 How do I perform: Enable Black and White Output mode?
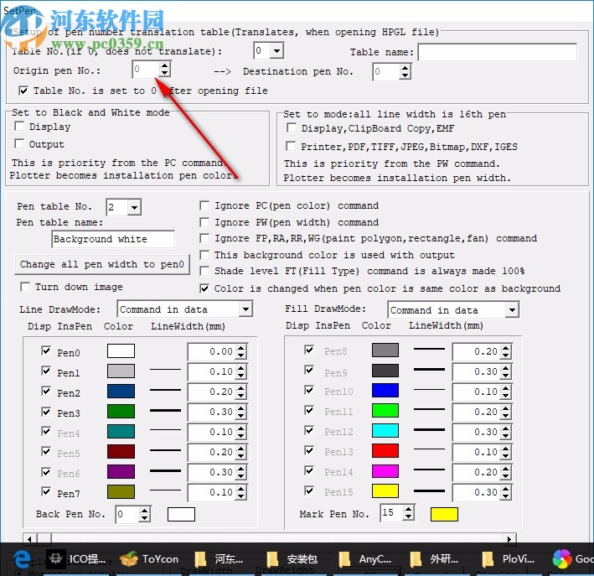pyautogui.click(x=19, y=143)
